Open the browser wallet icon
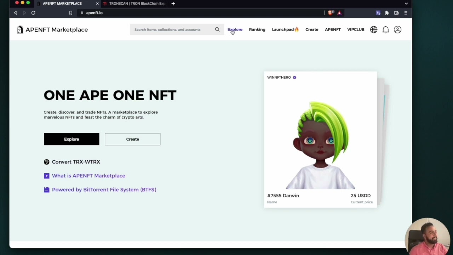 point(396,13)
